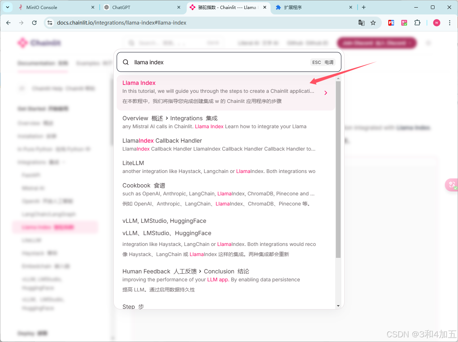Open the tab search dropdown
The width and height of the screenshot is (458, 342).
tap(7, 7)
